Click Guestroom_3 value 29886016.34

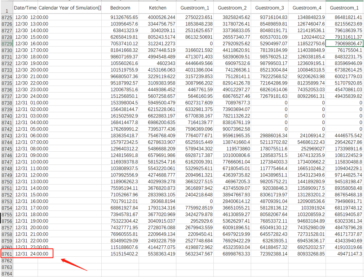click(x=269, y=136)
